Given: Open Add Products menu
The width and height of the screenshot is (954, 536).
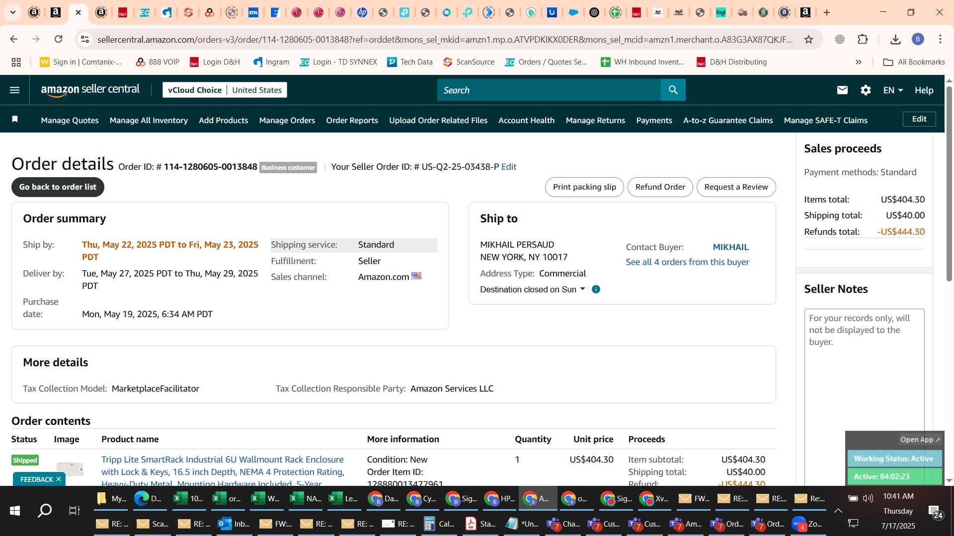Looking at the screenshot, I should click(223, 120).
